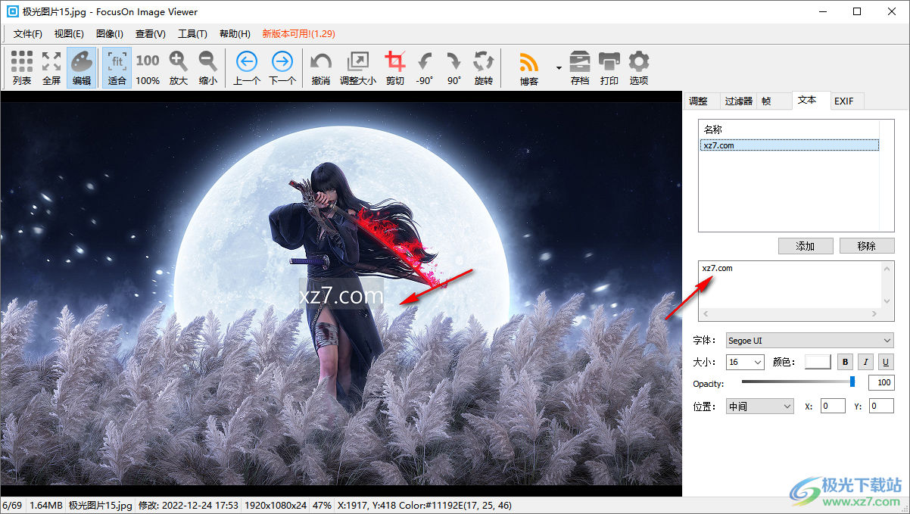Click the 新版本可用!(1.29) link

click(x=298, y=34)
